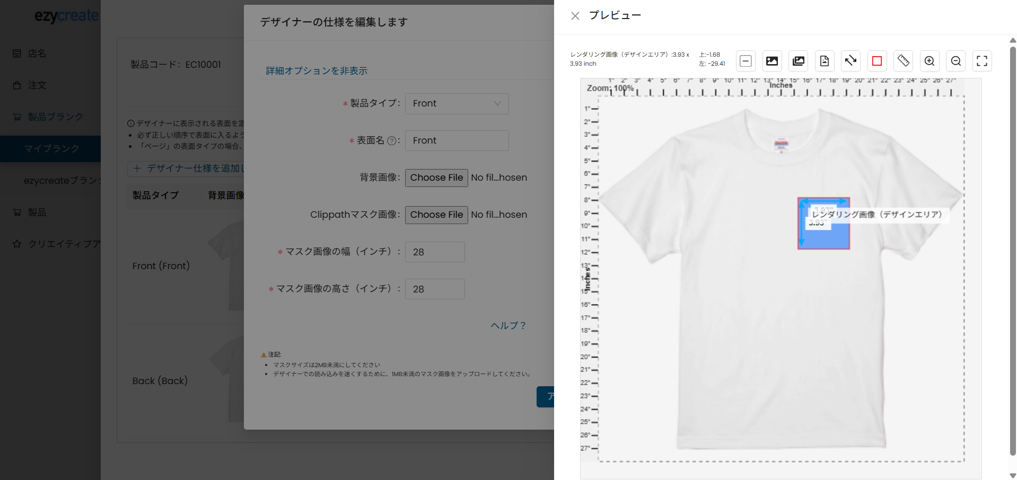The image size is (1017, 480).
Task: Choose File for Clippathマスク画像
Action: [436, 215]
